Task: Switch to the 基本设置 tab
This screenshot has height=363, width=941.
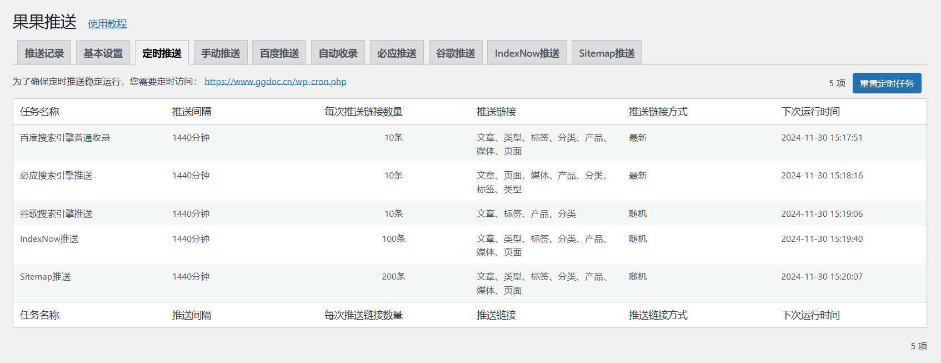Action: [x=103, y=53]
